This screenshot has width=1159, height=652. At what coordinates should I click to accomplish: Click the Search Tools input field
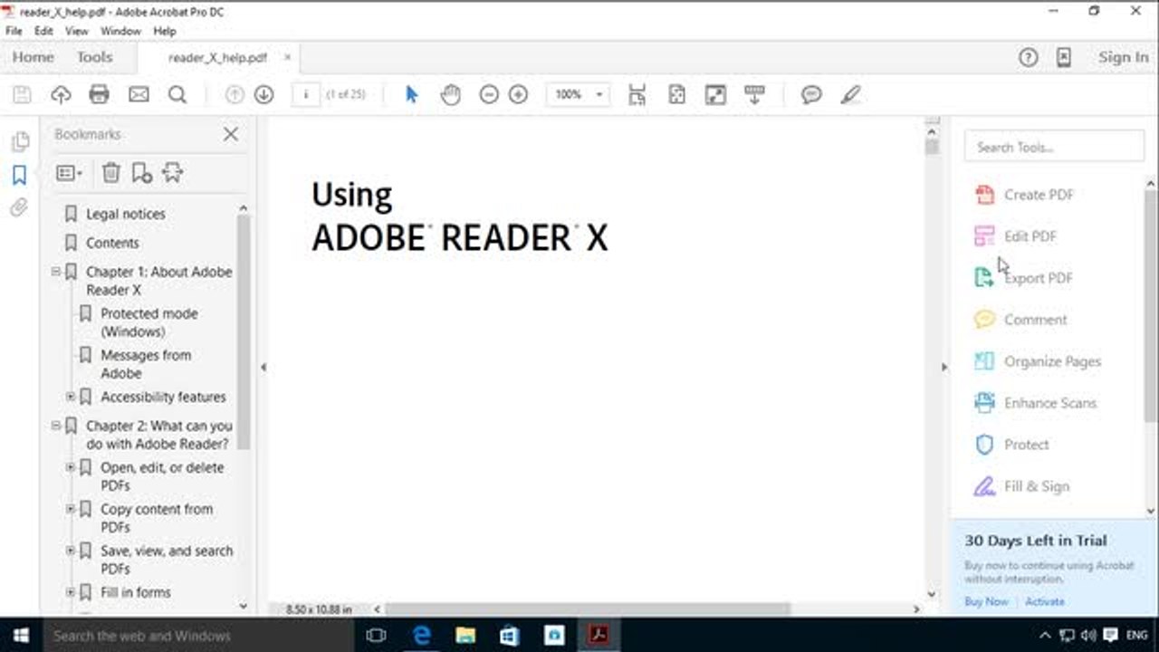[x=1054, y=147]
